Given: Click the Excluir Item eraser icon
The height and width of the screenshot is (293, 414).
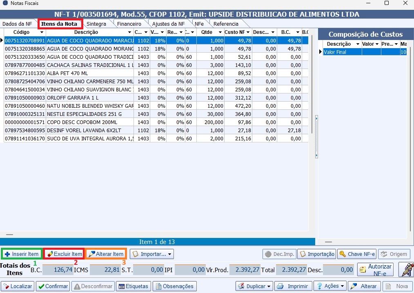Looking at the screenshot, I should click(x=50, y=254).
